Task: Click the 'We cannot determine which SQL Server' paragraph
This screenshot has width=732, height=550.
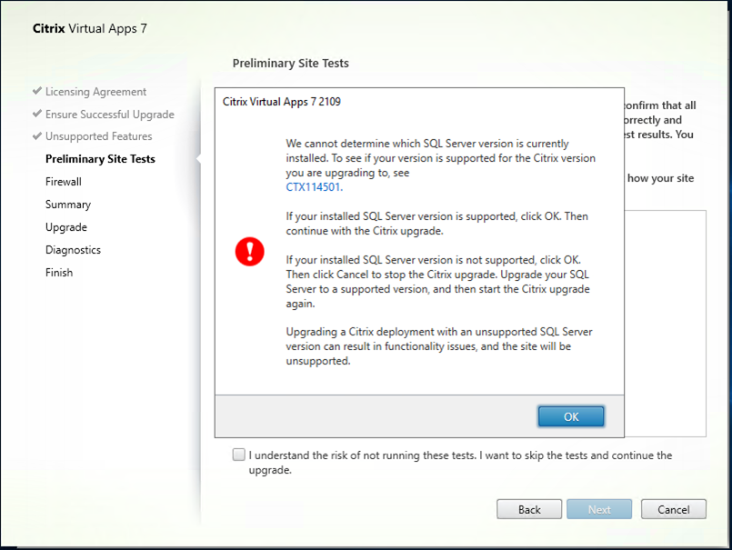Action: tap(441, 165)
